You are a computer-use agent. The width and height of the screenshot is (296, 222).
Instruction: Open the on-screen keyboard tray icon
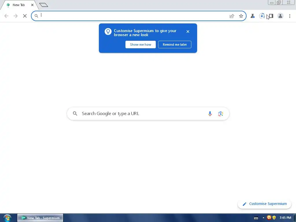(x=256, y=218)
